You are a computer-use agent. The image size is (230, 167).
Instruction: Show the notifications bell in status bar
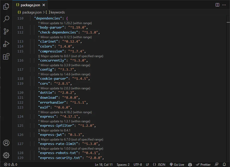(x=224, y=164)
